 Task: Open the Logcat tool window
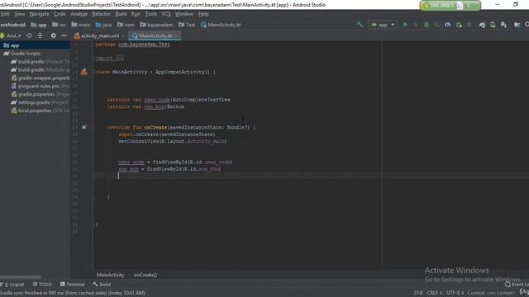[x=12, y=285]
